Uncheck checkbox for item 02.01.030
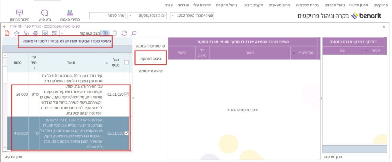The image size is (392, 162). tap(126, 133)
